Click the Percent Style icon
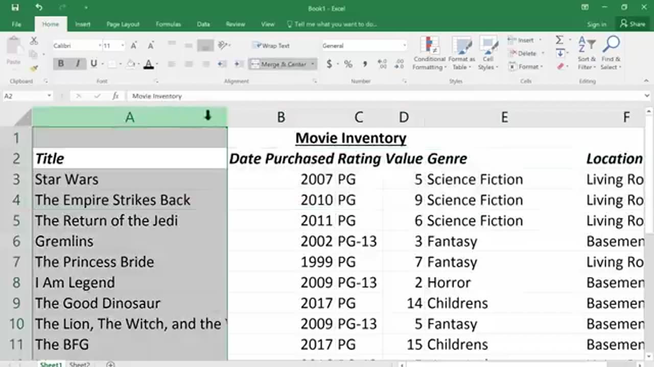Screen dimensions: 654x367 pos(348,64)
